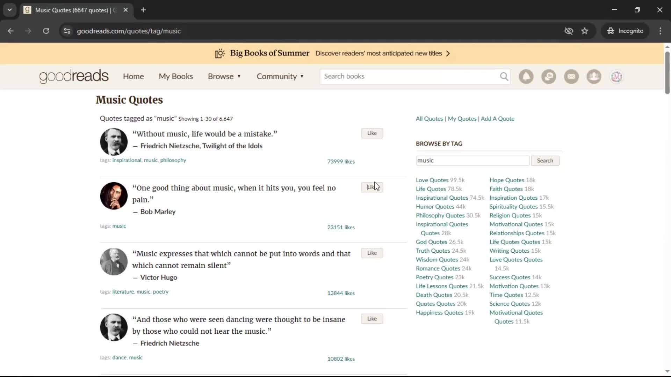Open a new browser tab
The image size is (671, 377).
[143, 10]
